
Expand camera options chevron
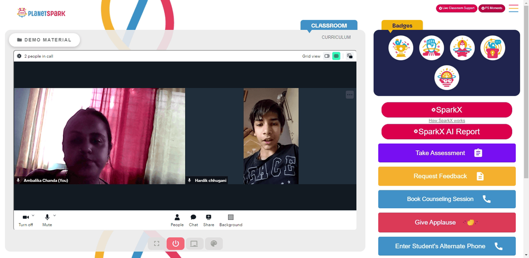(x=33, y=215)
